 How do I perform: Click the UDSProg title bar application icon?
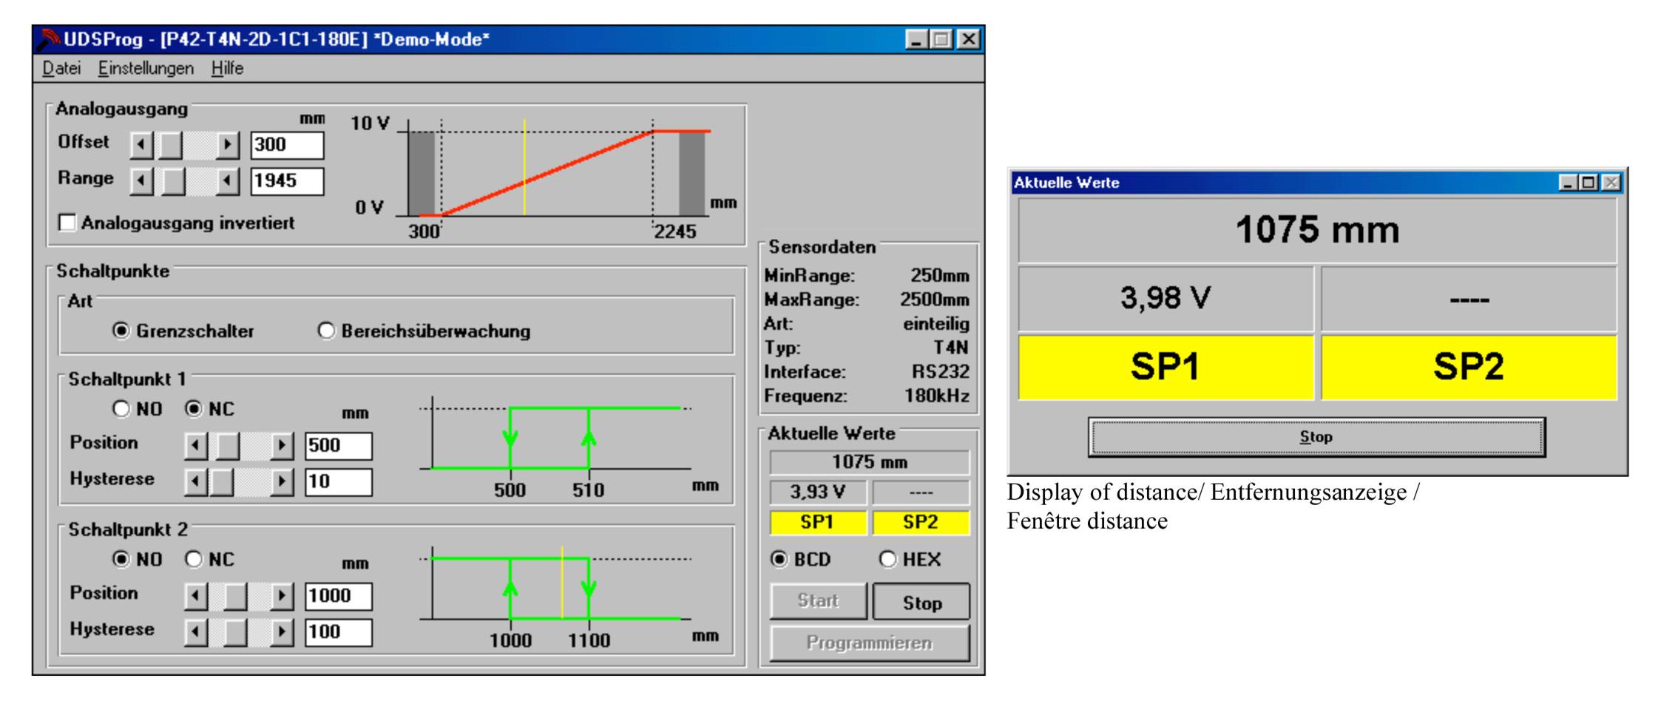[49, 39]
